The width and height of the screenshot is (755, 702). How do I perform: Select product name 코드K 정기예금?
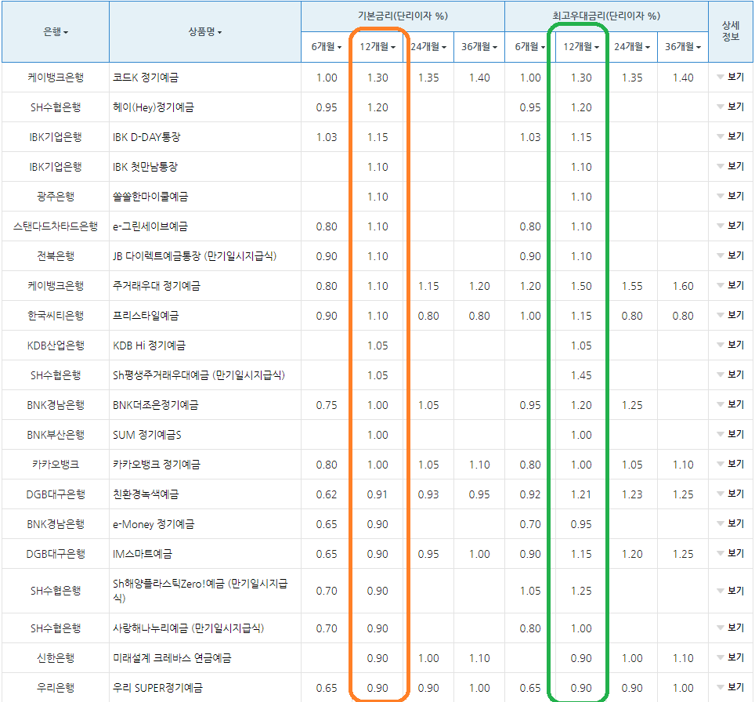[x=146, y=78]
